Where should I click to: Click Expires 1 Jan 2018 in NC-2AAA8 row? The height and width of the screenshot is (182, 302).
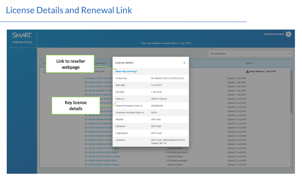[x=236, y=78]
